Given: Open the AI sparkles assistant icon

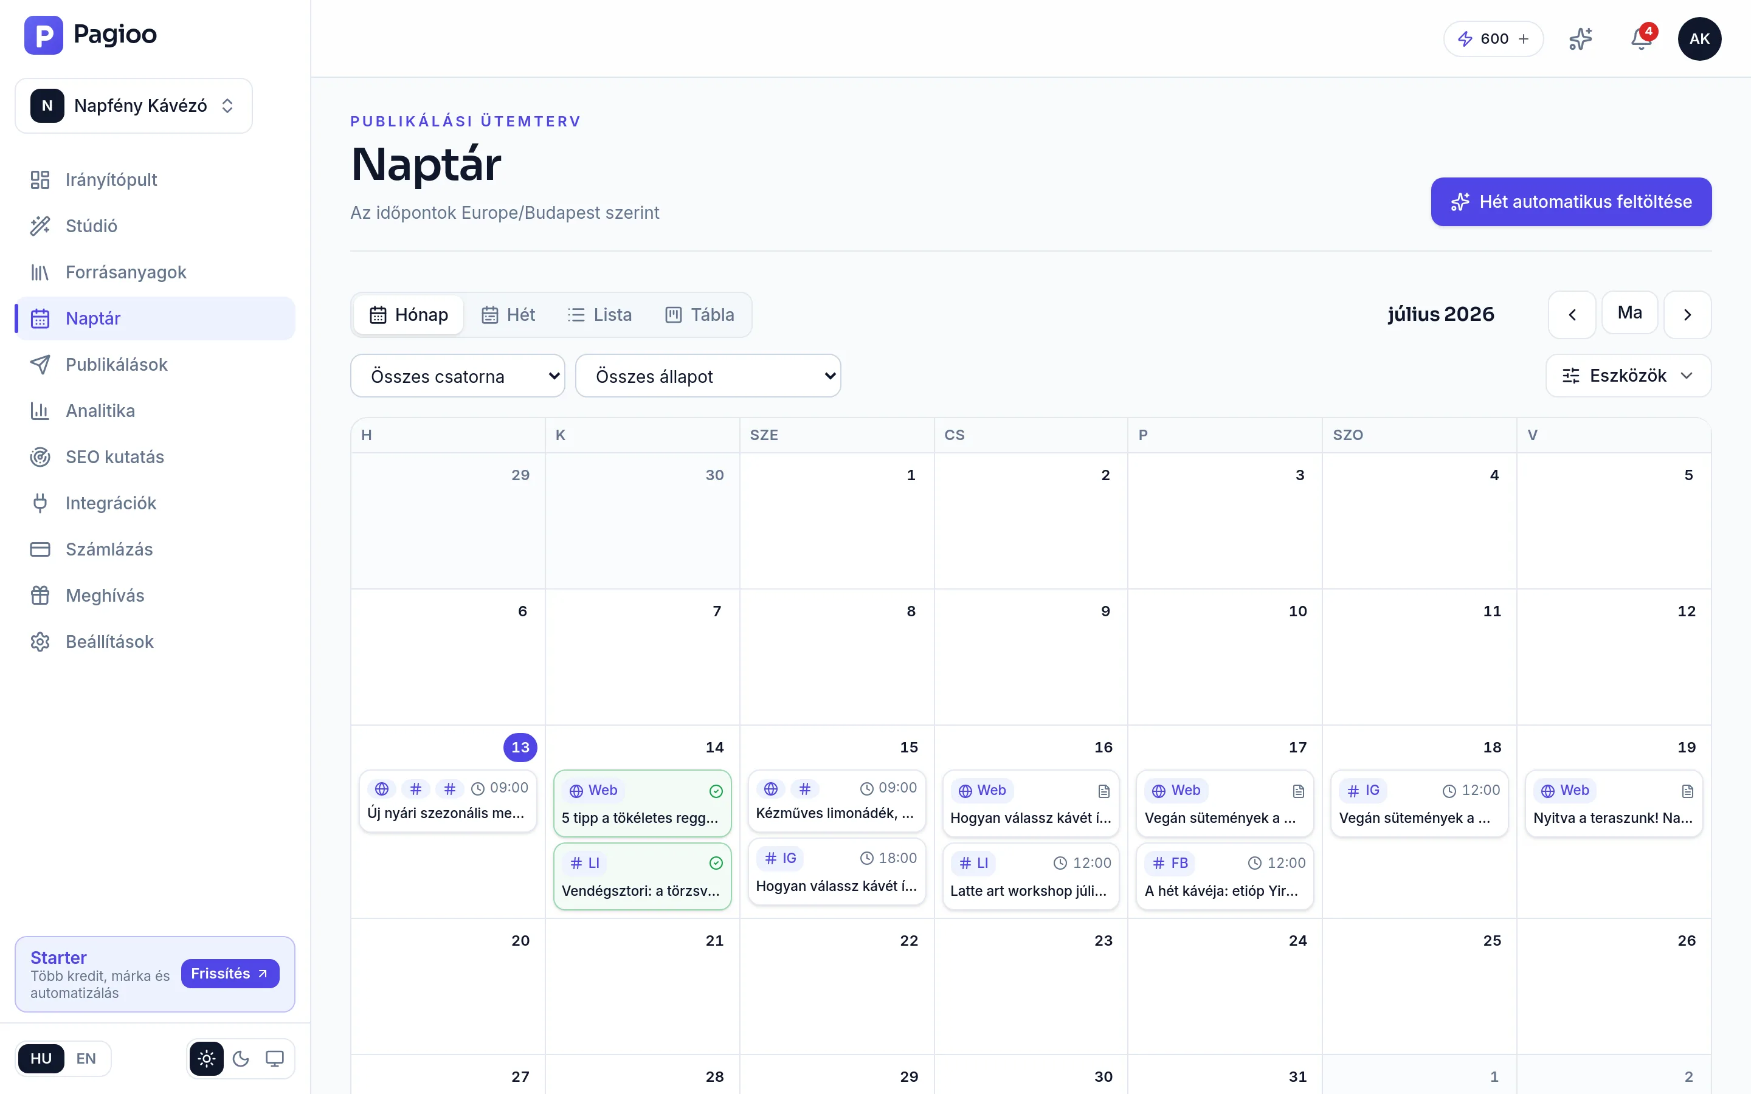Looking at the screenshot, I should (1580, 39).
